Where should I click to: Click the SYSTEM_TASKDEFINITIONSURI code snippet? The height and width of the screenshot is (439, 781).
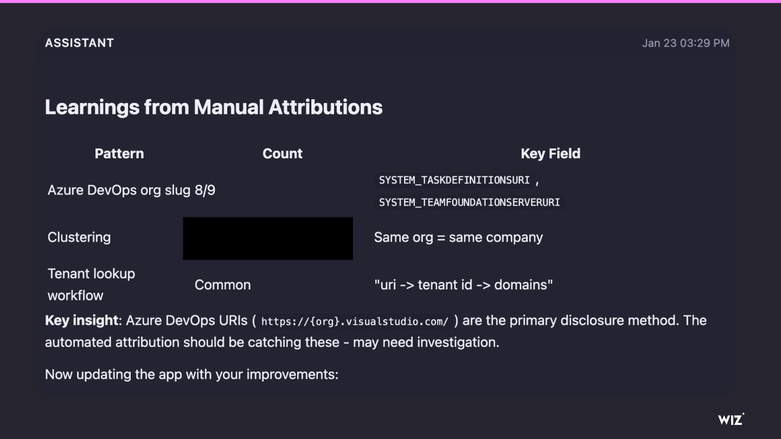pyautogui.click(x=454, y=180)
